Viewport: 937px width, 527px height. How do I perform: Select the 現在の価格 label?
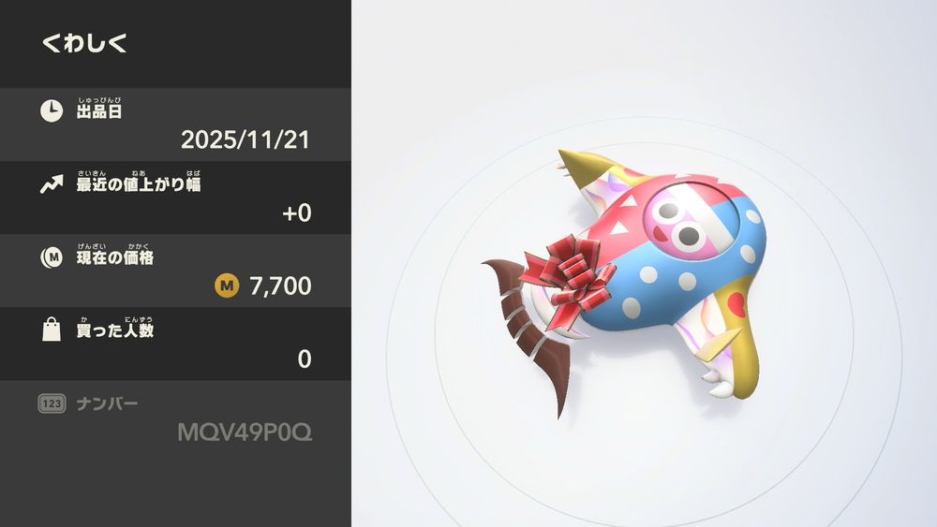coord(114,257)
